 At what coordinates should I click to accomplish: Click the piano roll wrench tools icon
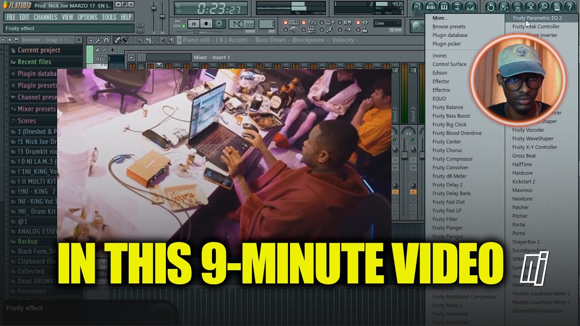pos(98,40)
